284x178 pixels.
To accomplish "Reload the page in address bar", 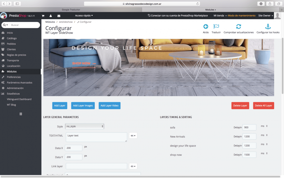I will click(x=198, y=4).
